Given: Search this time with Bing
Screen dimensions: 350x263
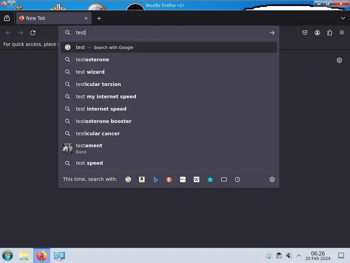Looking at the screenshot, I should pyautogui.click(x=156, y=179).
